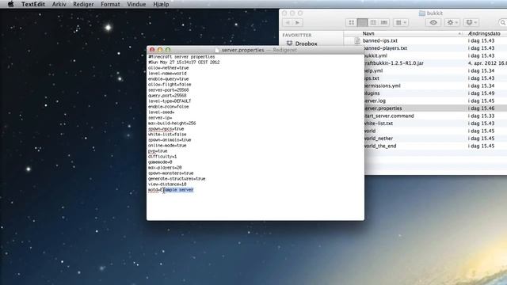Open the Apple menu
This screenshot has height=285, width=507.
(10, 4)
